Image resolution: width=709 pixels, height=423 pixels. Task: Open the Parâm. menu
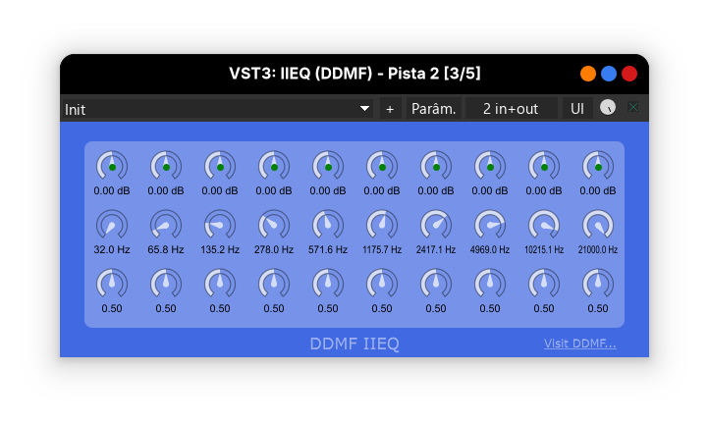coord(433,108)
